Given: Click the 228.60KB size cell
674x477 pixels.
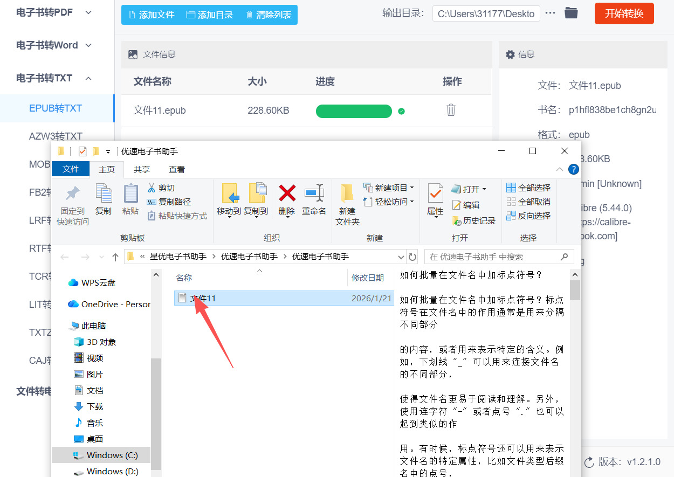Looking at the screenshot, I should coord(269,110).
